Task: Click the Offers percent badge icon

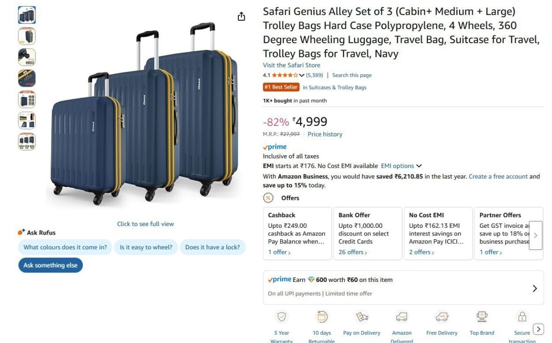Action: point(269,198)
